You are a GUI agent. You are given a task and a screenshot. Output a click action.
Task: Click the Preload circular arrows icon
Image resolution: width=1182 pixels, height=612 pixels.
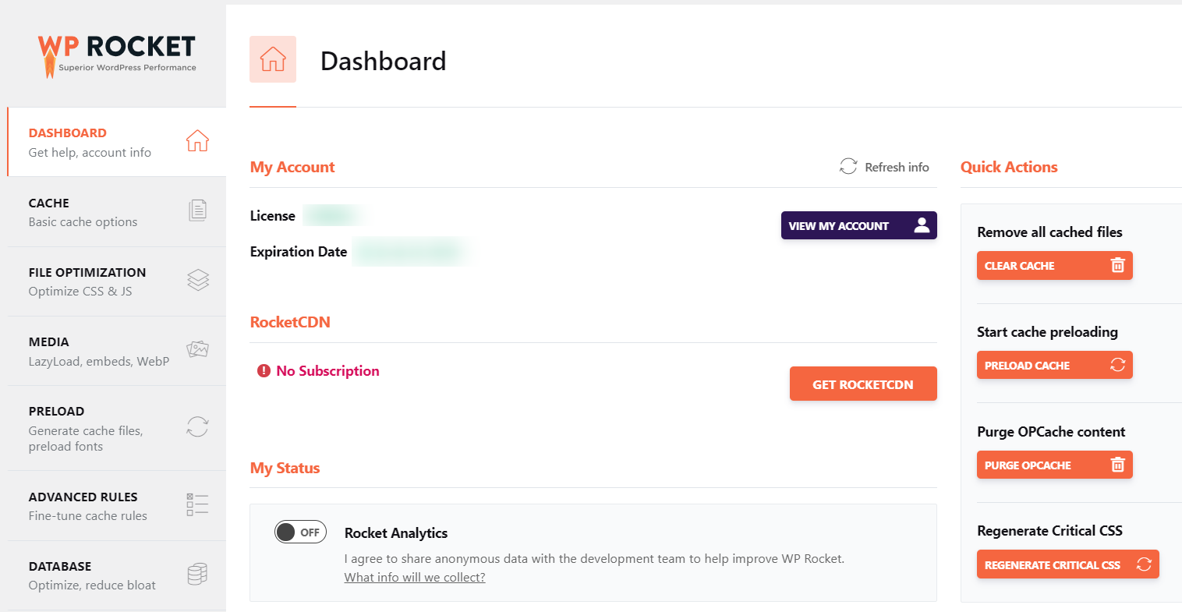point(197,426)
